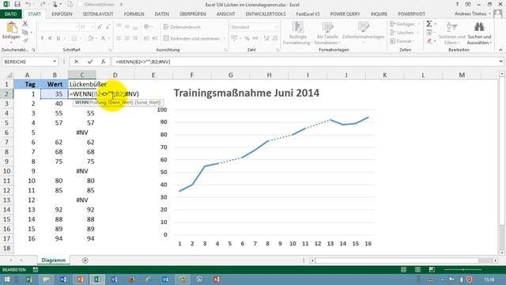Viewport: 506px width, 285px height.
Task: Click the macro record icon in status bar
Action: (36, 269)
